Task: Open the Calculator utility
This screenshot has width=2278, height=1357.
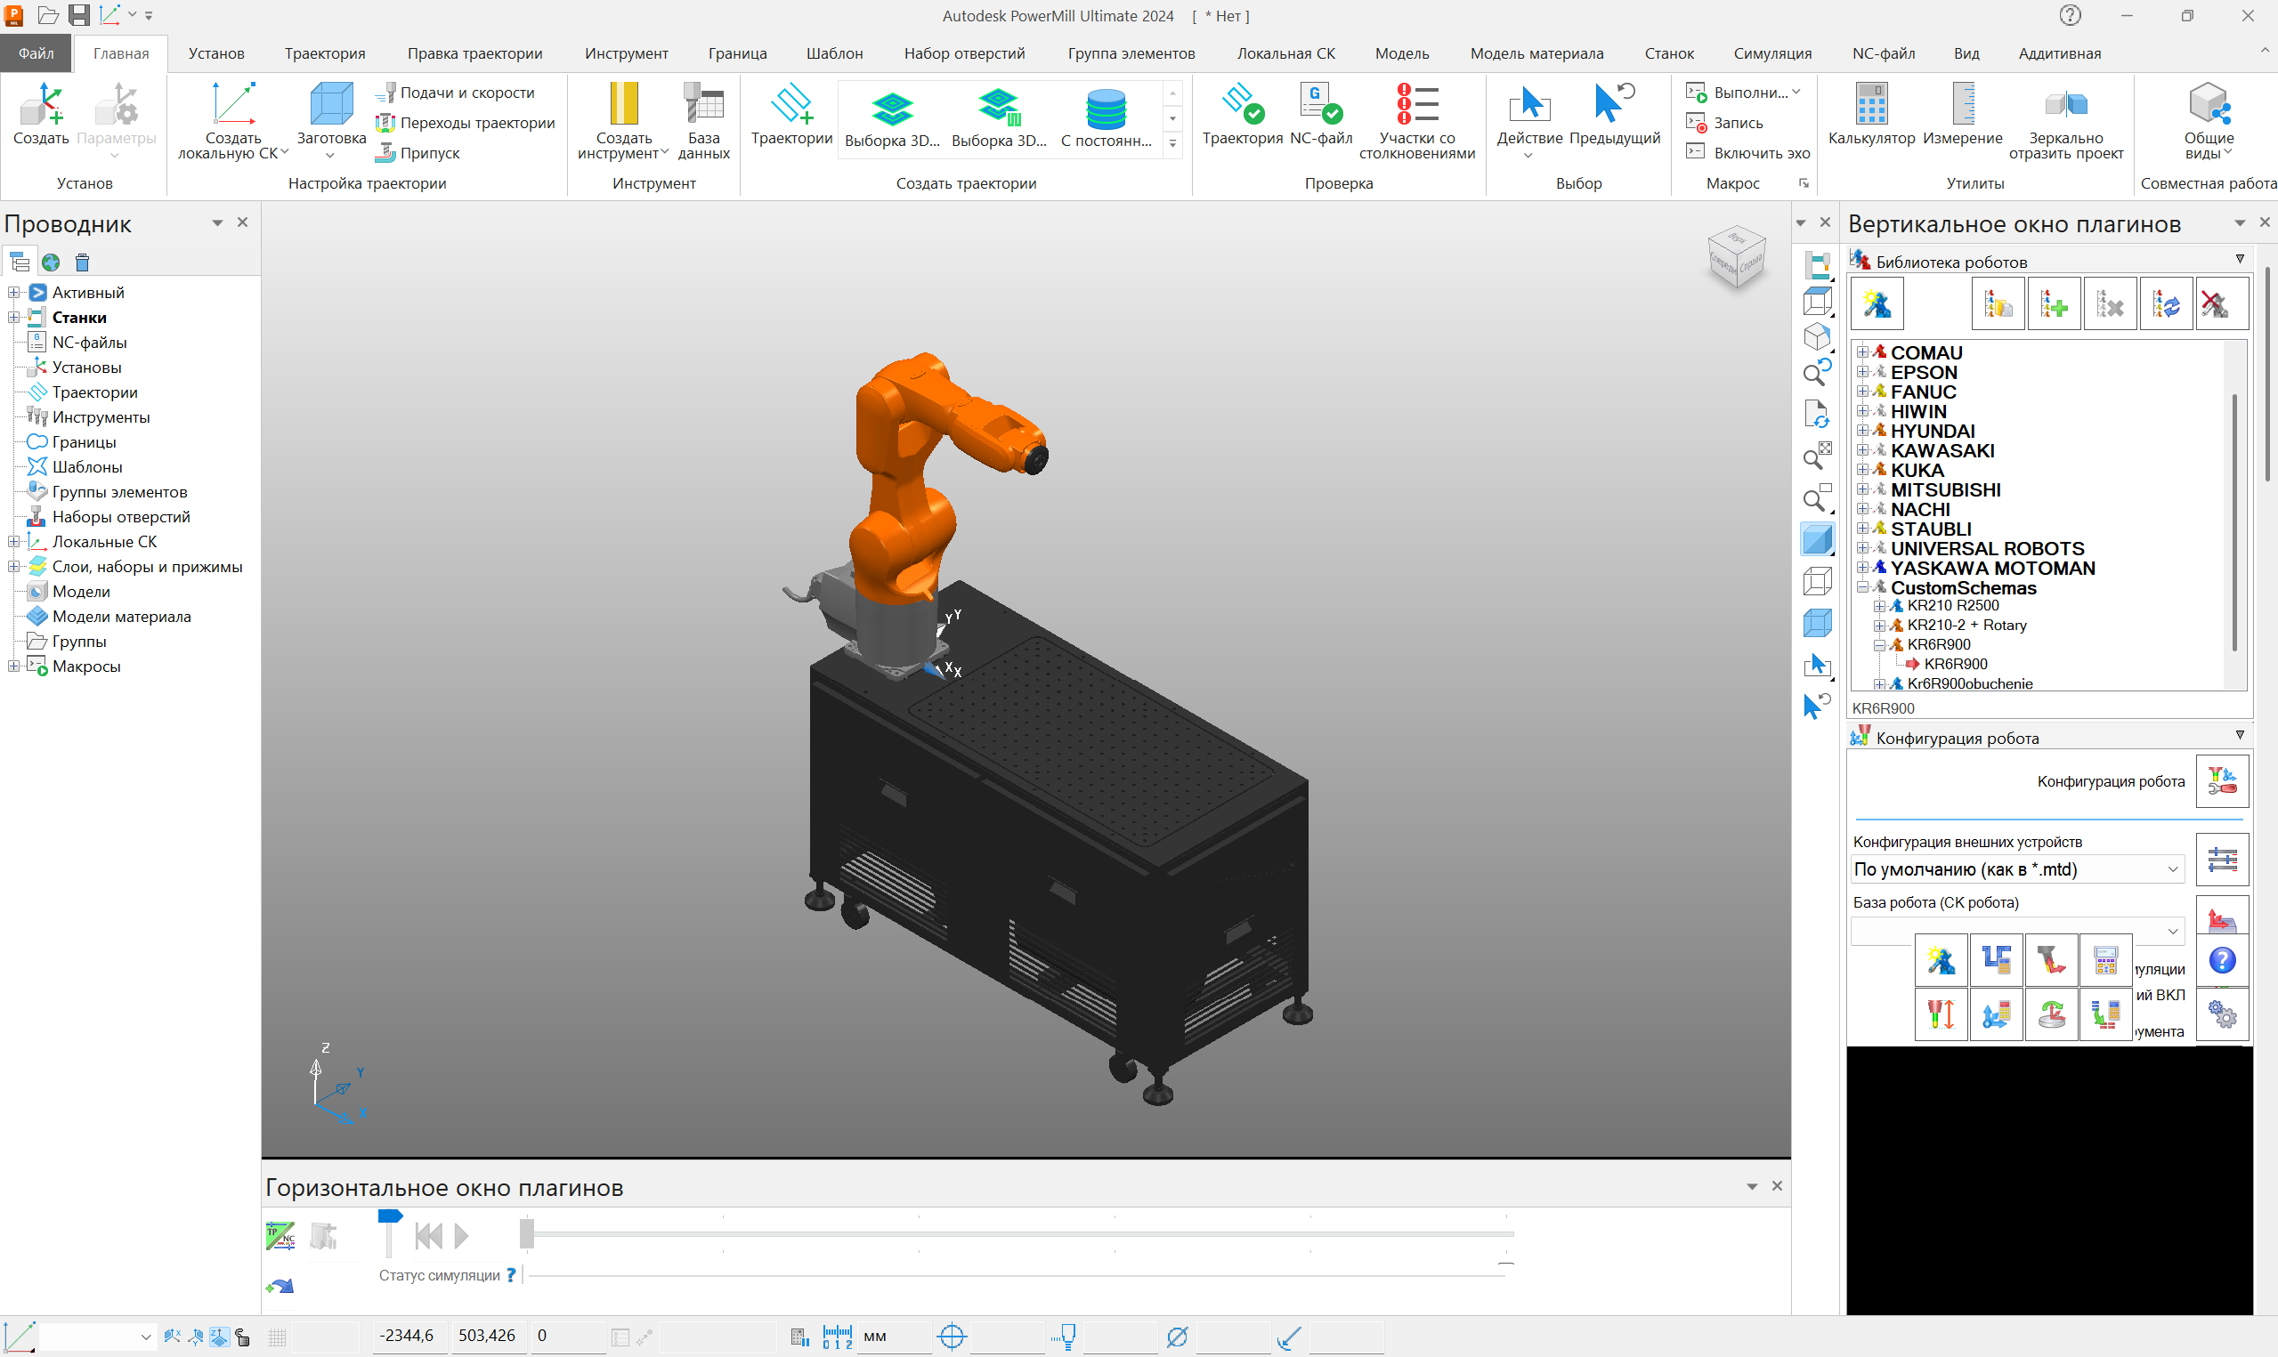Action: pos(1870,113)
